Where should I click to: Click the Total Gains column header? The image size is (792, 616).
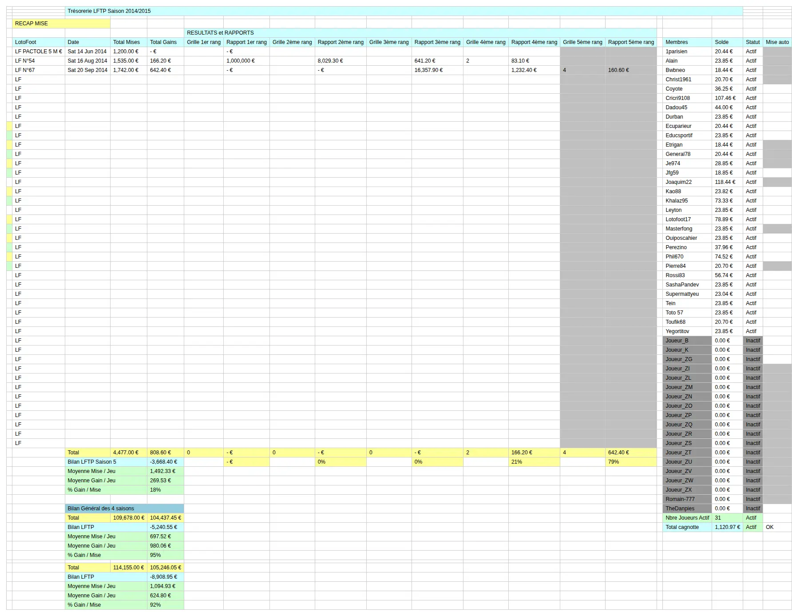[166, 42]
